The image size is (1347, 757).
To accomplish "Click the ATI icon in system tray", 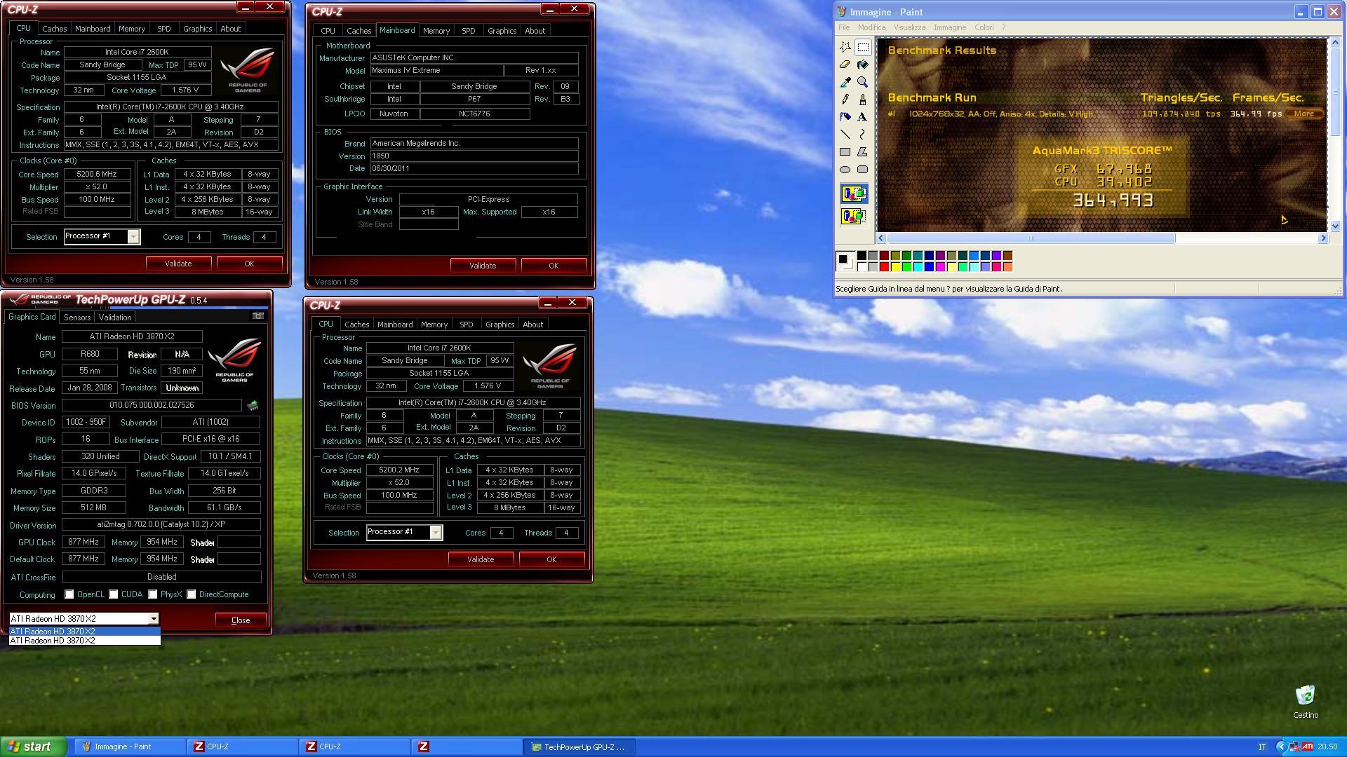I will (x=1308, y=747).
